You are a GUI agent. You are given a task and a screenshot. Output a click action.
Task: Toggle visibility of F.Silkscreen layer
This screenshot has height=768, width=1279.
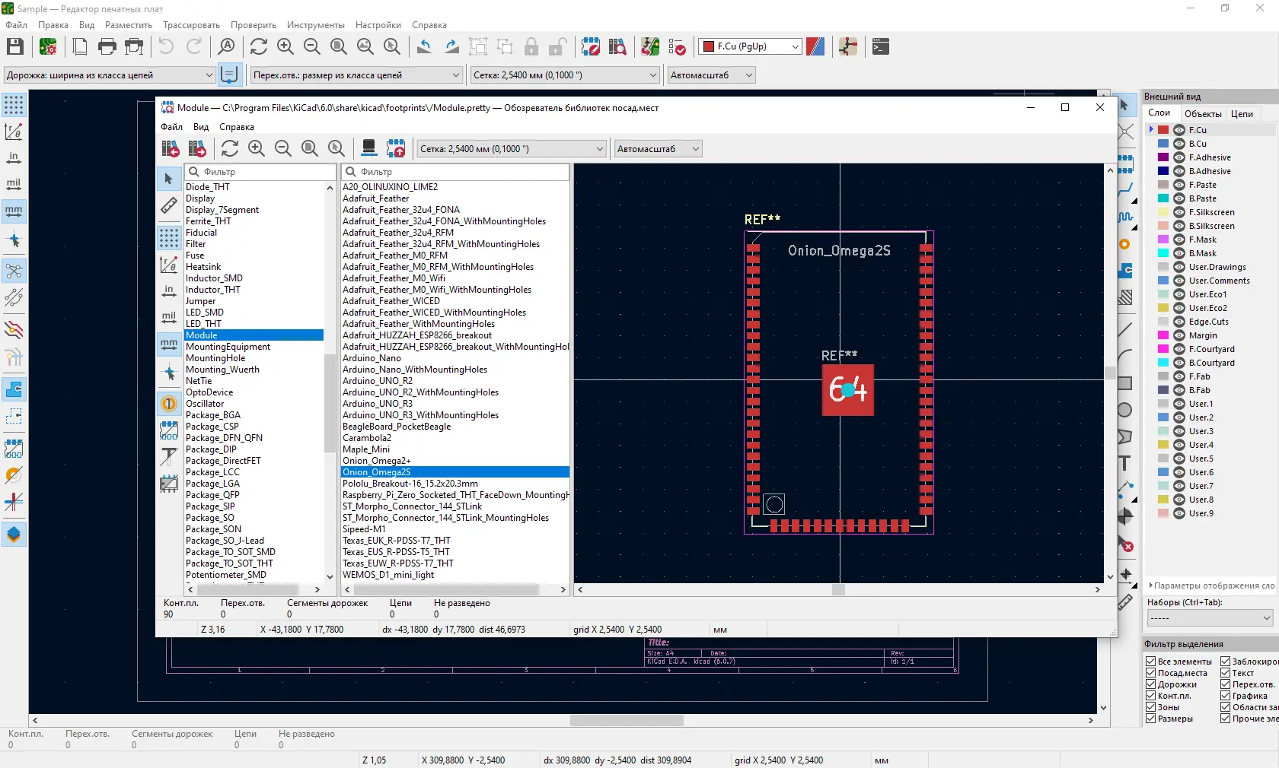point(1179,212)
